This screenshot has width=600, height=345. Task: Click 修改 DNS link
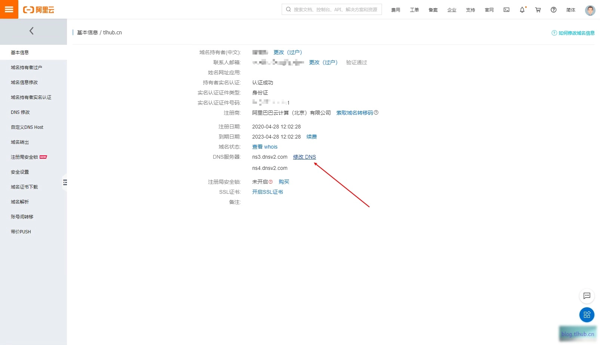coord(304,157)
